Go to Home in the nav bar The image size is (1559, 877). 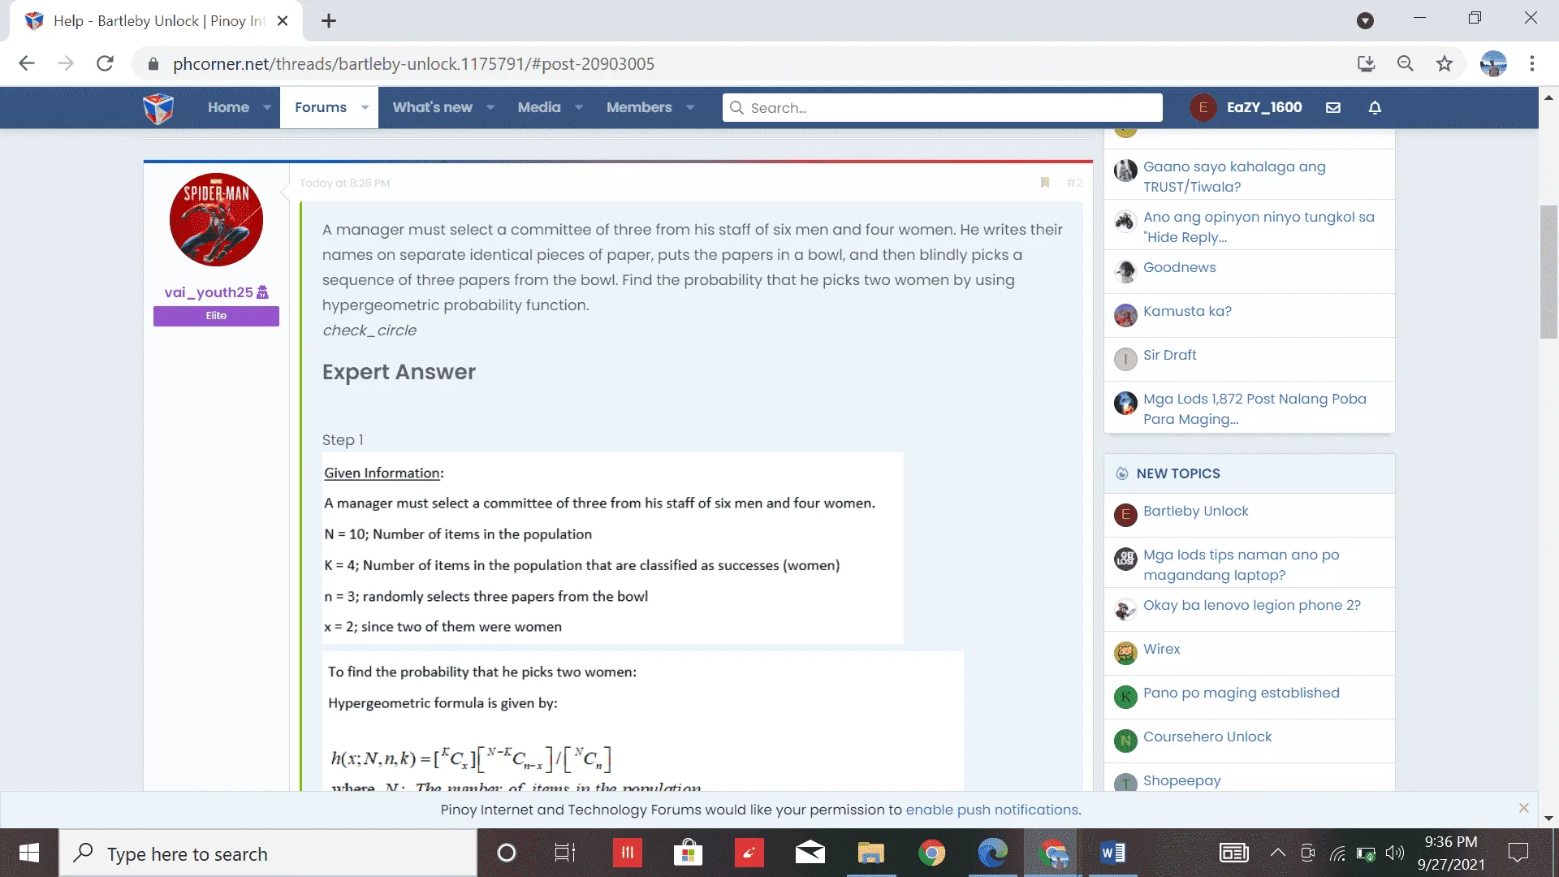coord(228,107)
